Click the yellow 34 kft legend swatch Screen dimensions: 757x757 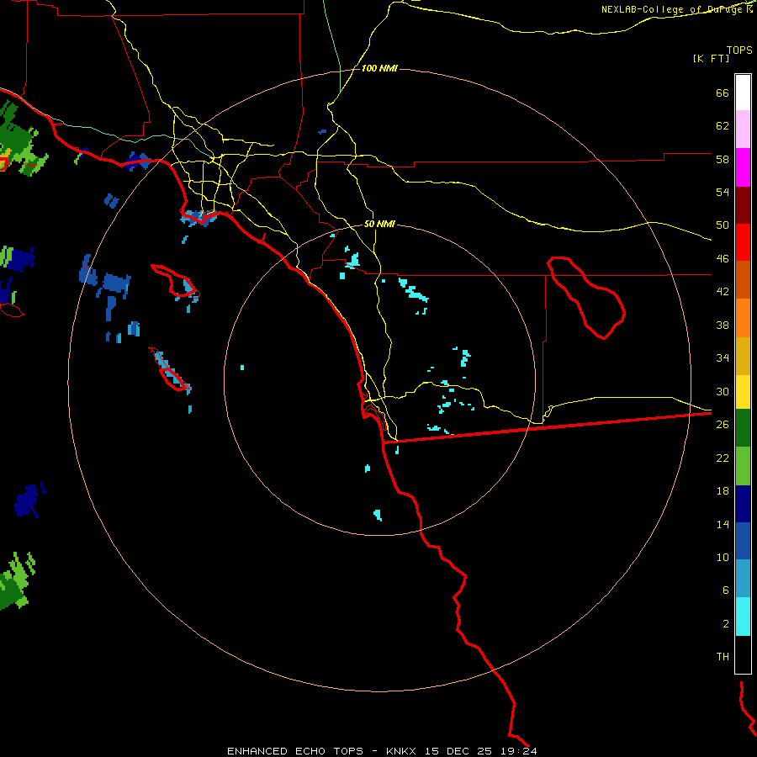pyautogui.click(x=743, y=392)
